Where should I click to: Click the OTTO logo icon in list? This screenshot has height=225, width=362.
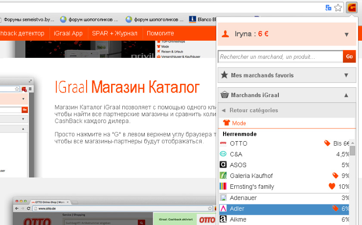pyautogui.click(x=223, y=143)
